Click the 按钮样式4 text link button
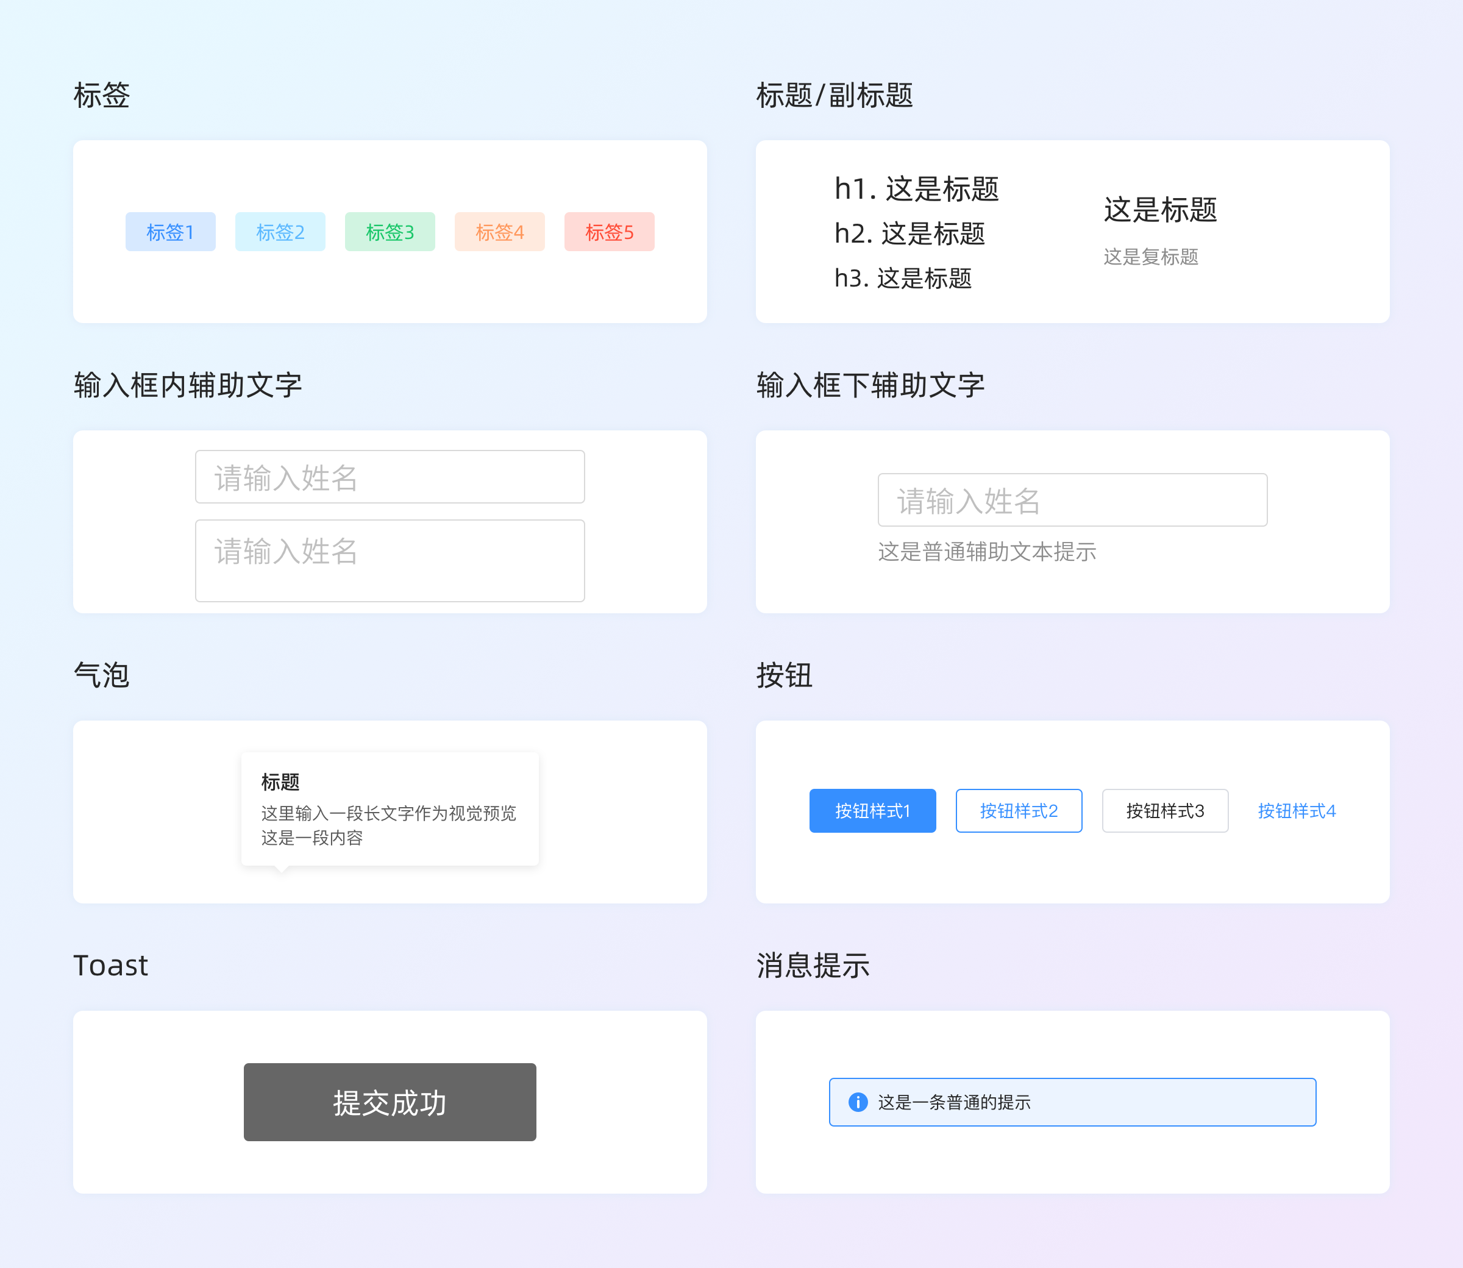The image size is (1463, 1268). click(x=1297, y=811)
